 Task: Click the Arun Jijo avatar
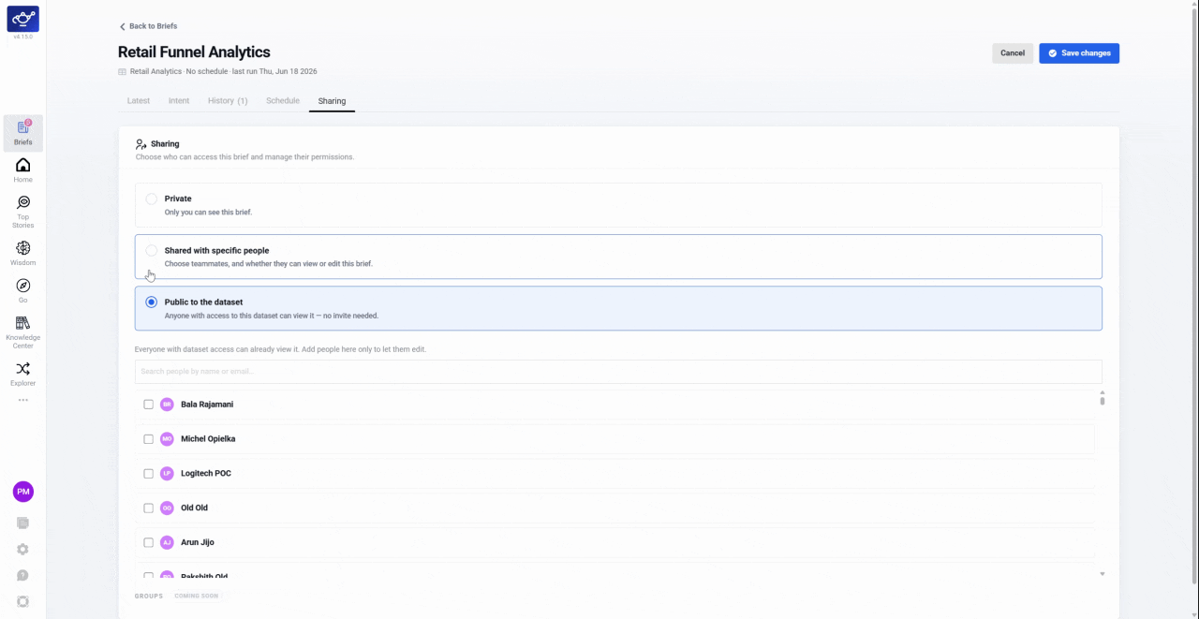tap(167, 542)
